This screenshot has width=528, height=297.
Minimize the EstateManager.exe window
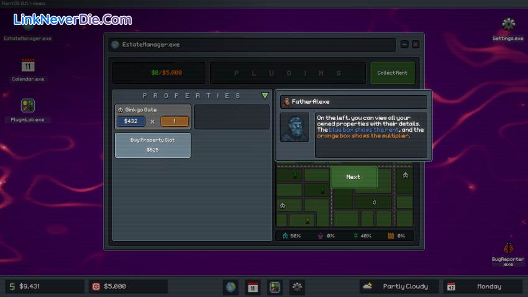click(404, 45)
